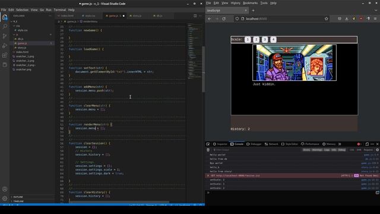Collapse the css folder in Explorer

[17, 26]
